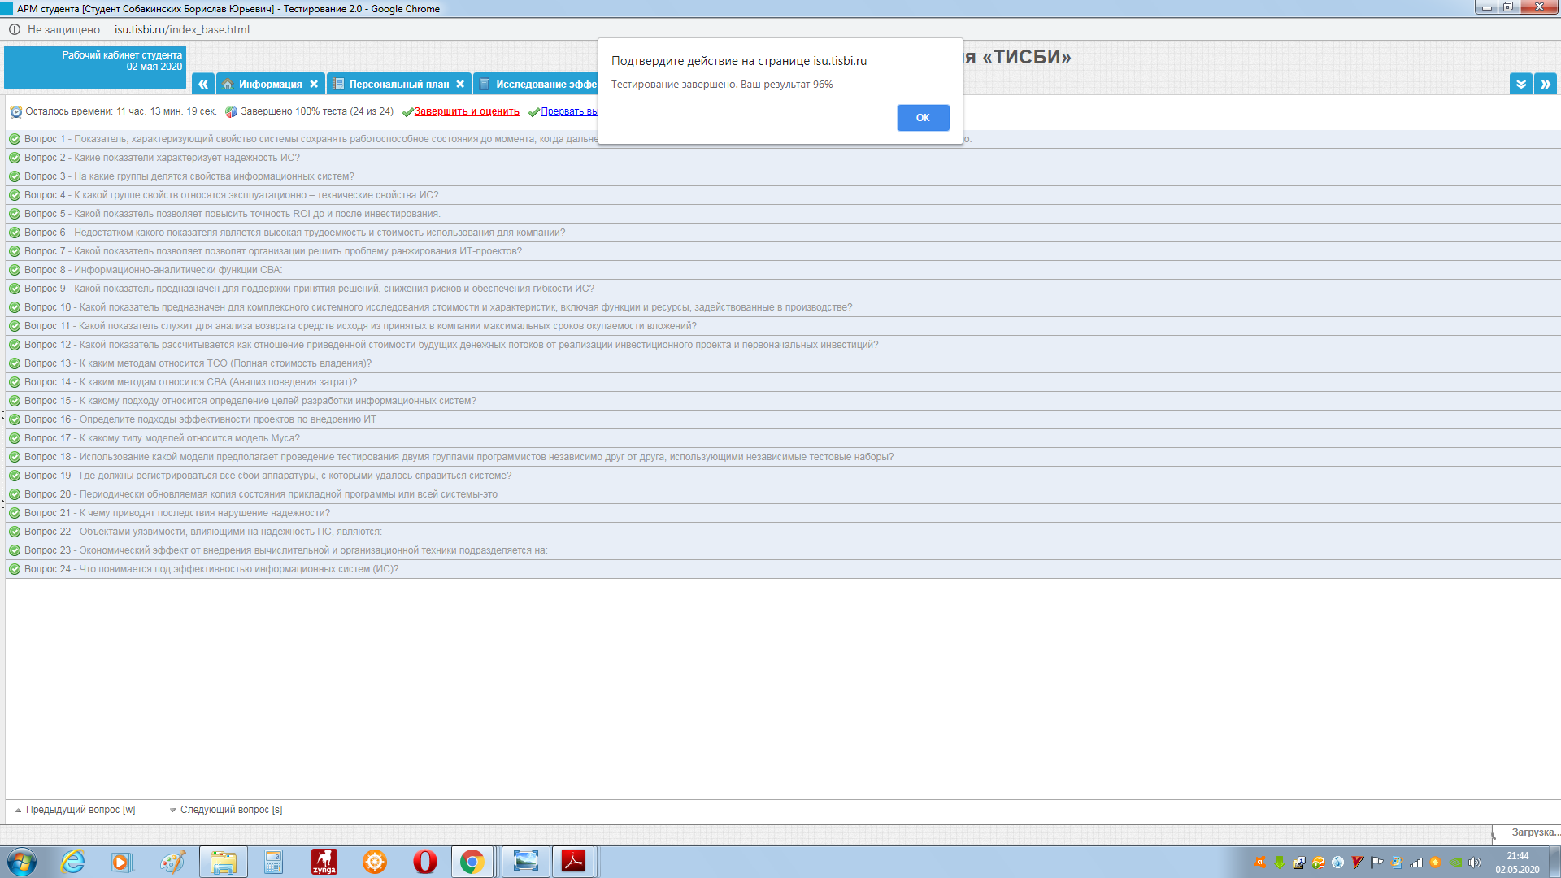Select Вопрос 24 about IS effectiveness
Screen dimensions: 1561x878
(211, 569)
